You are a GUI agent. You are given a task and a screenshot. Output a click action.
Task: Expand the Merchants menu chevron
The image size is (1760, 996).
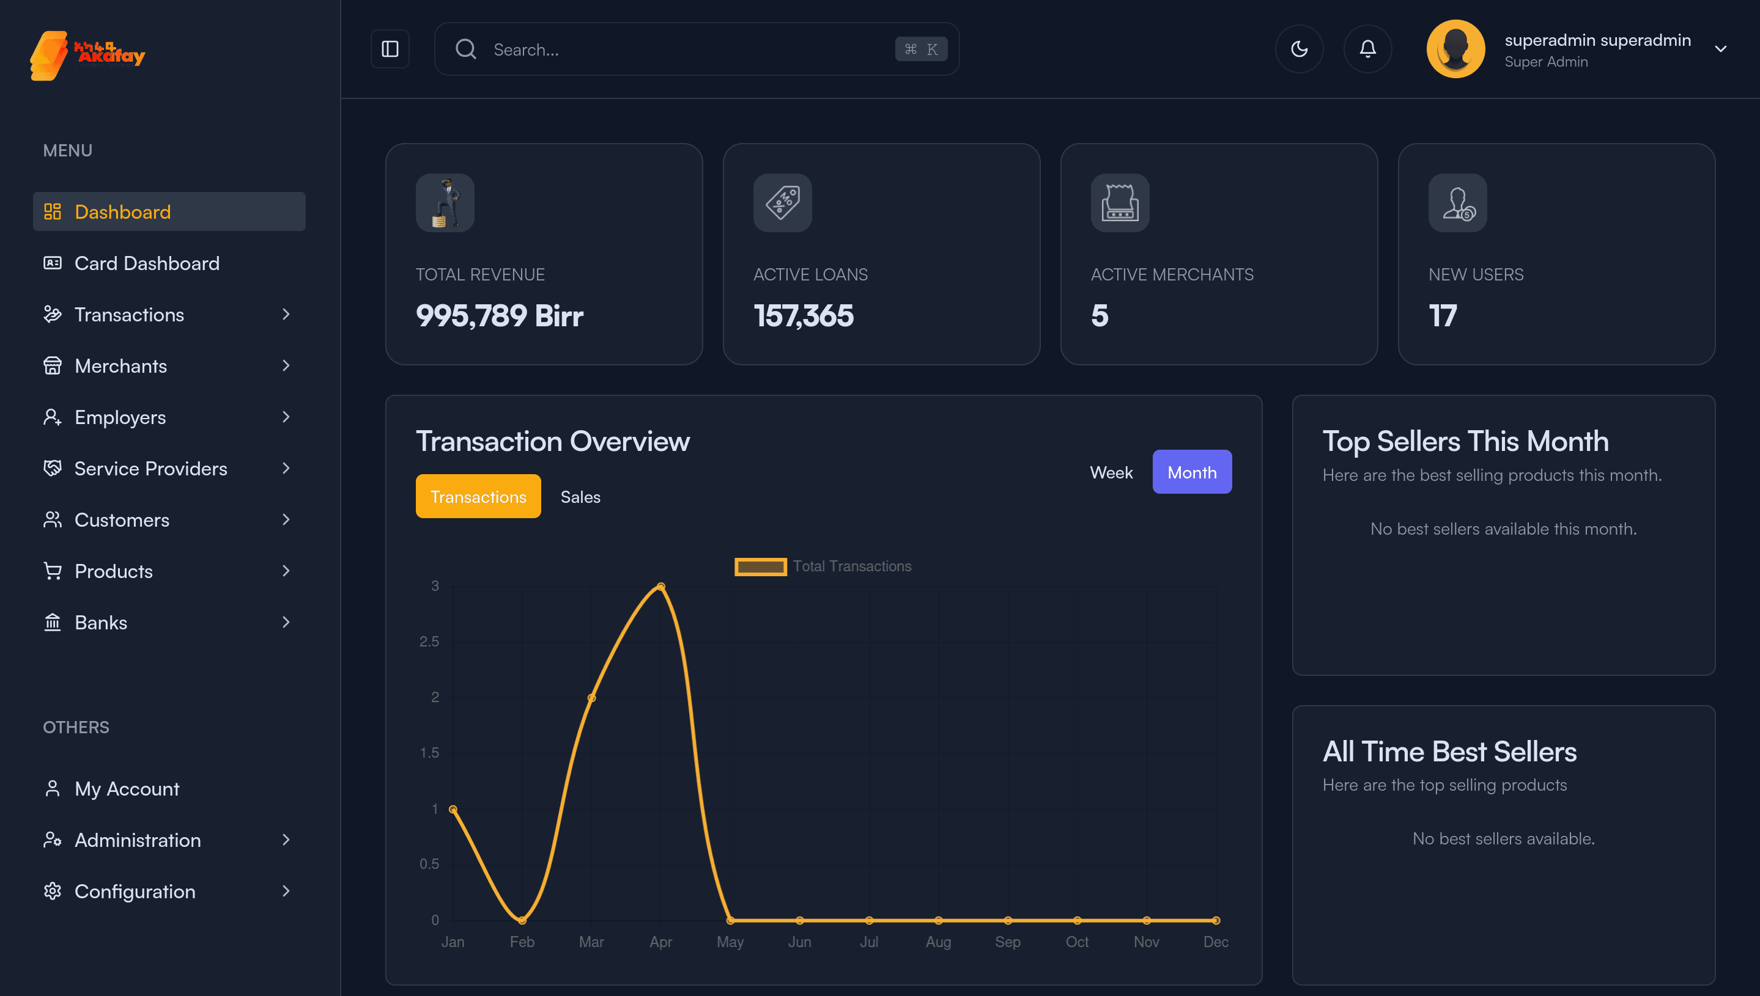coord(286,366)
